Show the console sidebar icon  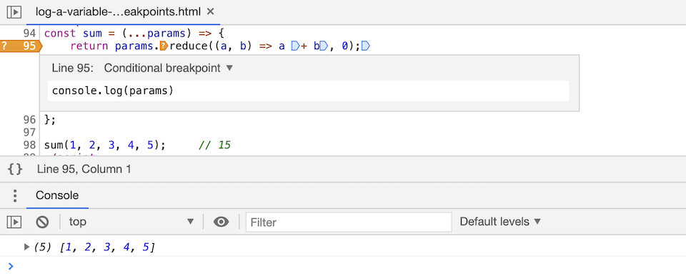pos(14,222)
